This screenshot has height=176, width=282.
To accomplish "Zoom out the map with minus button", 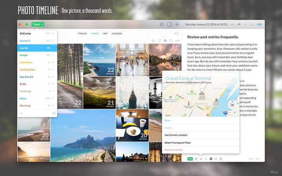I will point(230,112).
